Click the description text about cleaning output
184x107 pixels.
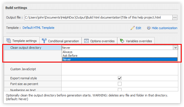click(x=87, y=97)
